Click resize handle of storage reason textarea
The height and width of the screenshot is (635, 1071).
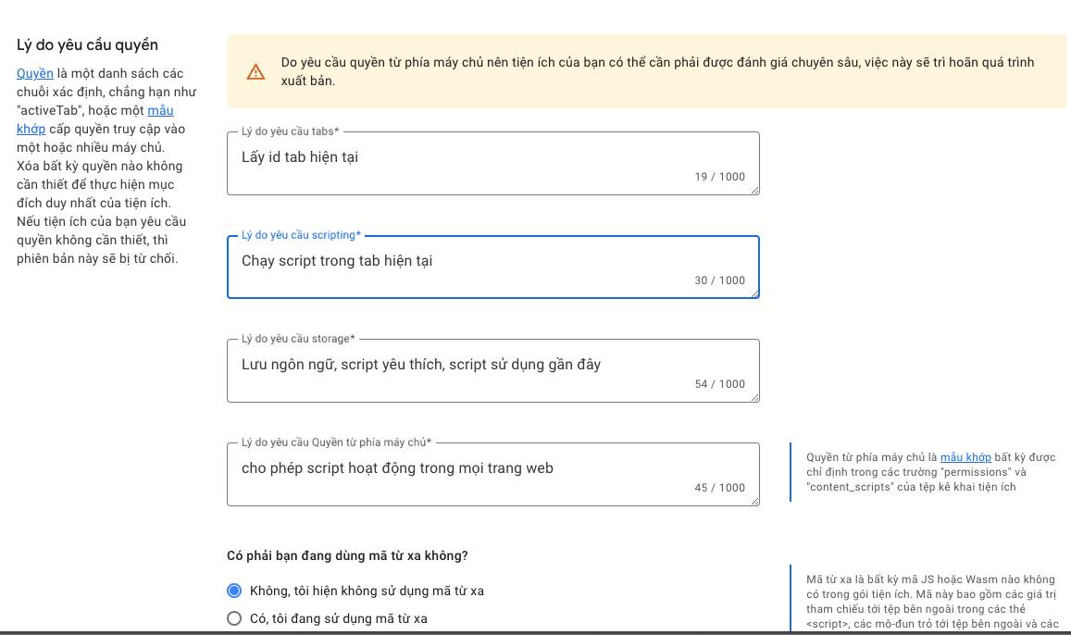(x=754, y=398)
